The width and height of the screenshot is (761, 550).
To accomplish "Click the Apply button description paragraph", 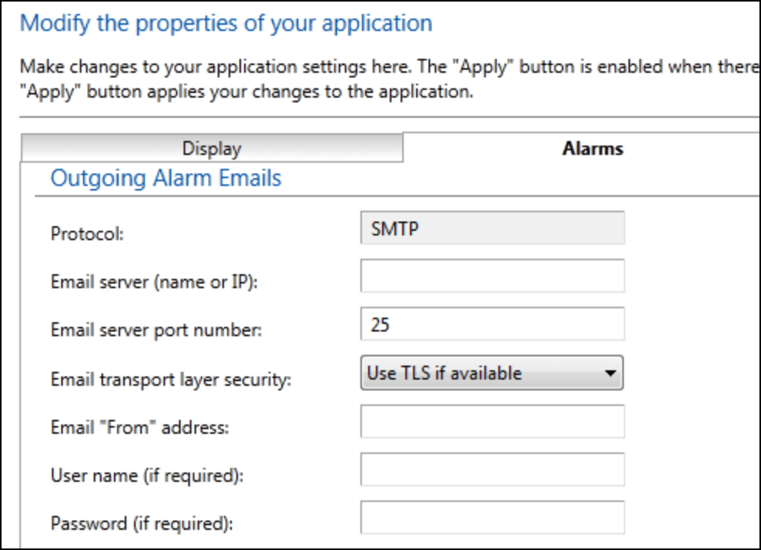I will [387, 79].
